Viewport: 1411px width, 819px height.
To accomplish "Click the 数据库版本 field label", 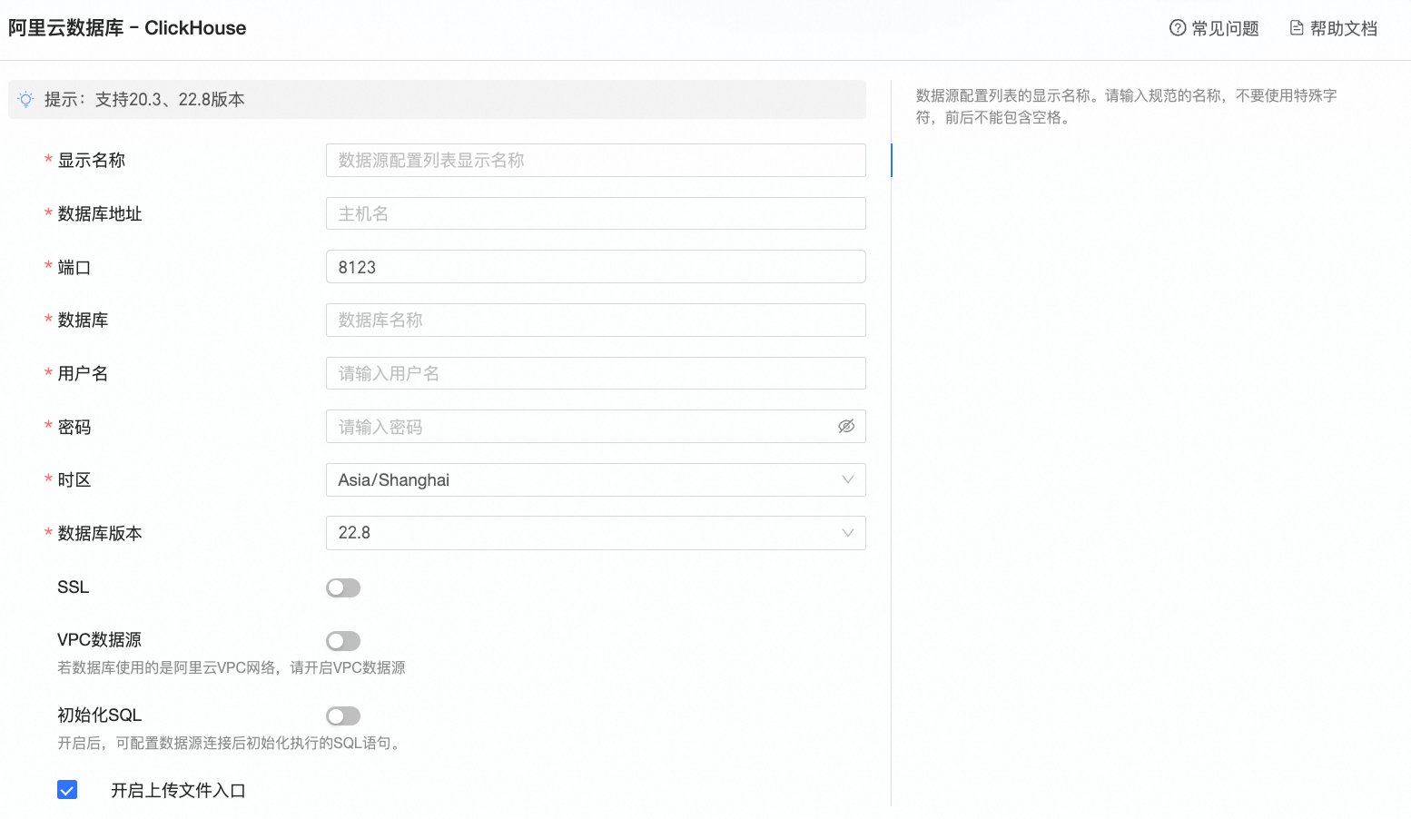I will pos(100,533).
